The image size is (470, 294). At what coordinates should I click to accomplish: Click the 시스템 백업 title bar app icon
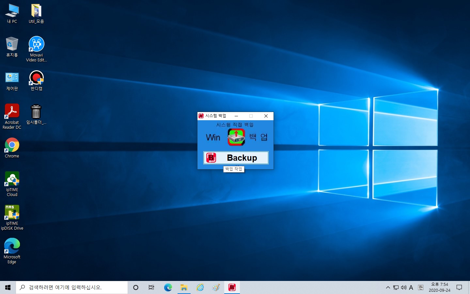pyautogui.click(x=201, y=116)
